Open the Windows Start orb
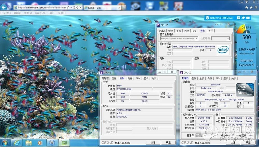259x147 pixels. tap(5, 143)
